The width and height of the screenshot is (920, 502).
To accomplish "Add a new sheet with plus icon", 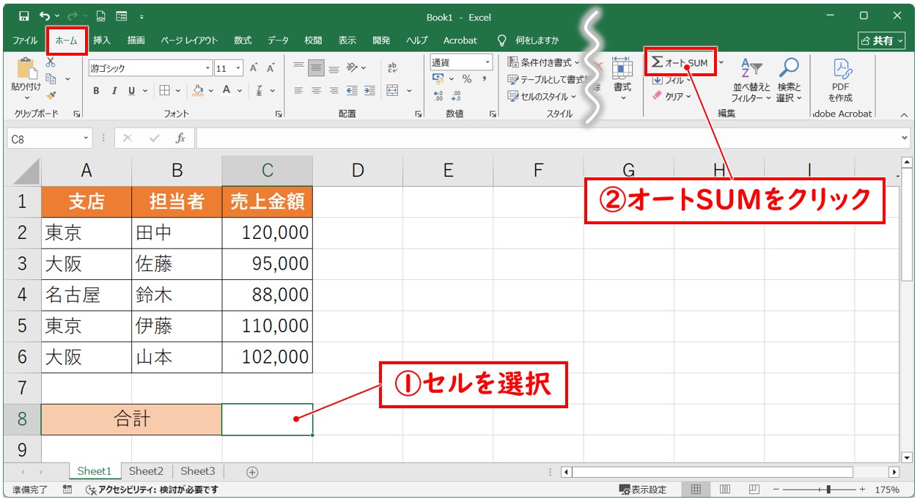I will tap(252, 472).
